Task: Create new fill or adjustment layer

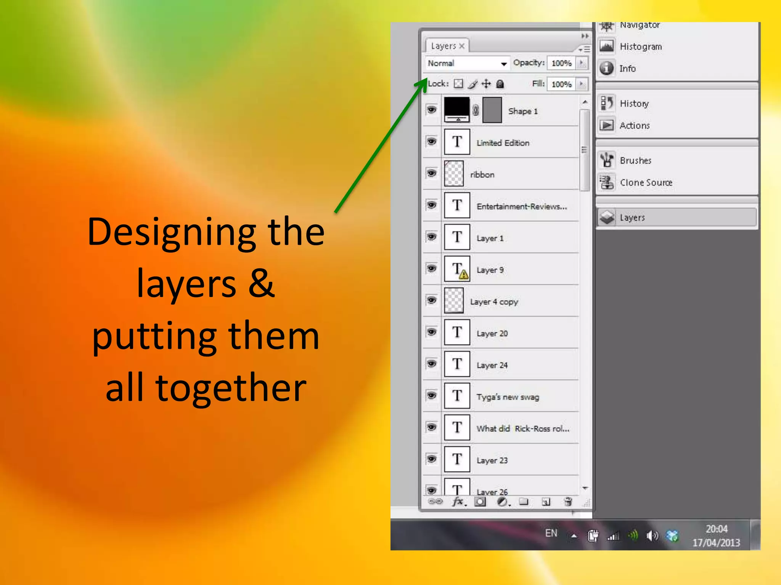Action: pos(503,502)
